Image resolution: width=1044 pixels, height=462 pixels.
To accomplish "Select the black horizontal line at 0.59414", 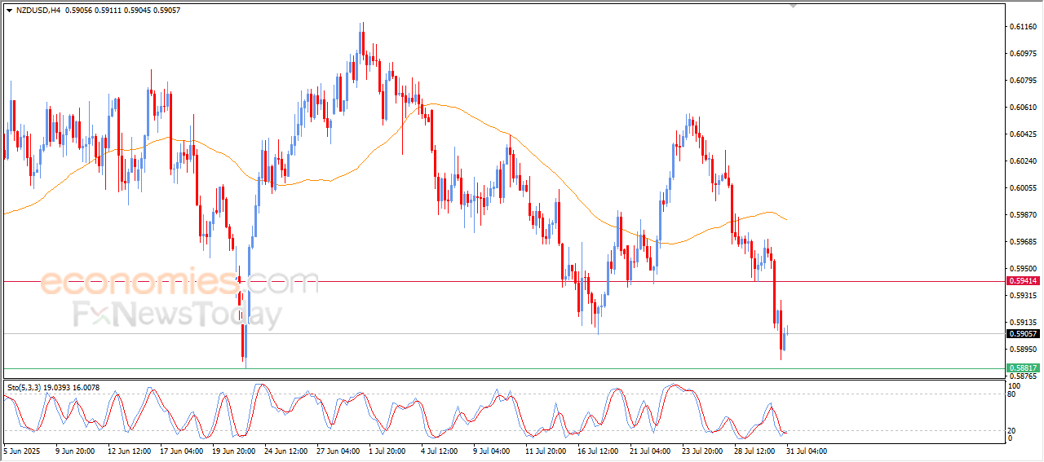I will point(502,281).
